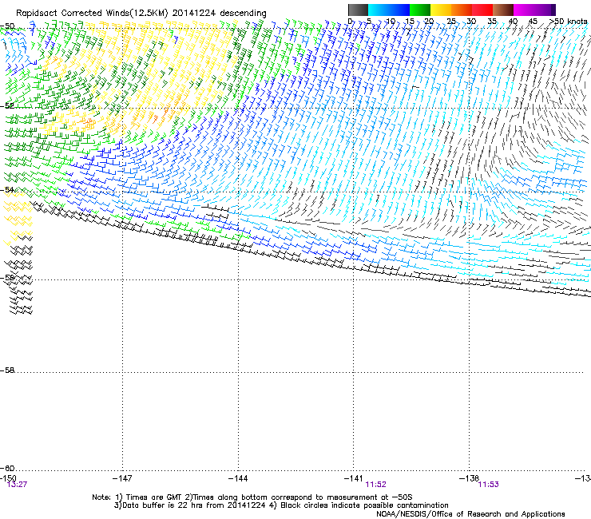Click the '35' label under the color scale
The height and width of the screenshot is (519, 591).
[x=492, y=22]
